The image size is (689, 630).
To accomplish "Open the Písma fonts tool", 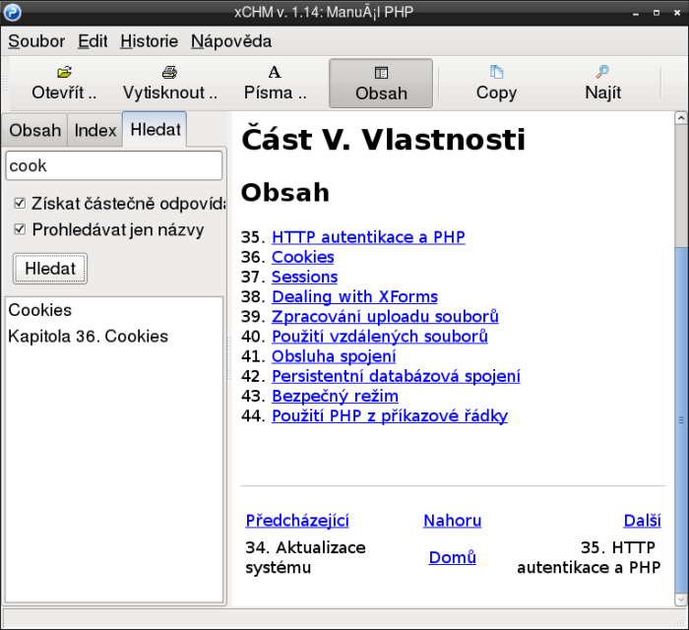I will [x=275, y=73].
